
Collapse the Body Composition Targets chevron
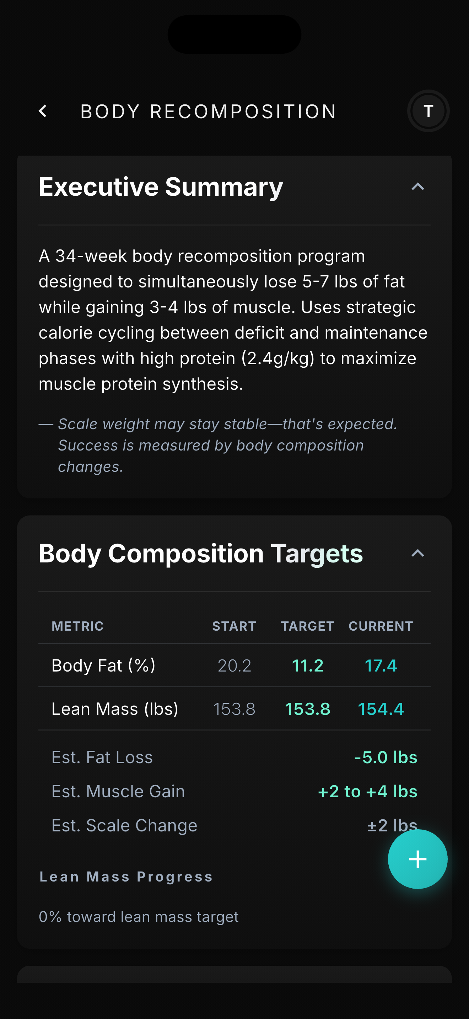[x=417, y=553]
